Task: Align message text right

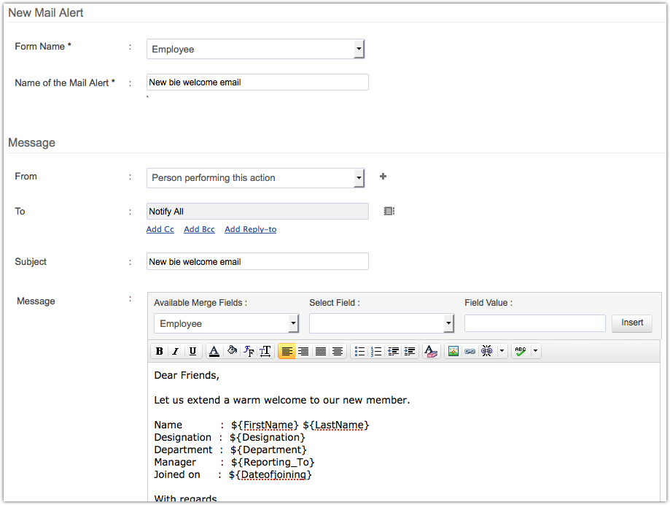Action: point(303,351)
